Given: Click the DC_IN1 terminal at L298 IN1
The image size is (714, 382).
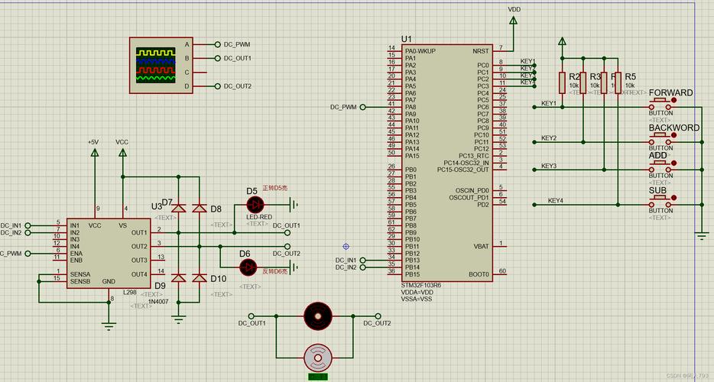Looking at the screenshot, I should coord(28,225).
